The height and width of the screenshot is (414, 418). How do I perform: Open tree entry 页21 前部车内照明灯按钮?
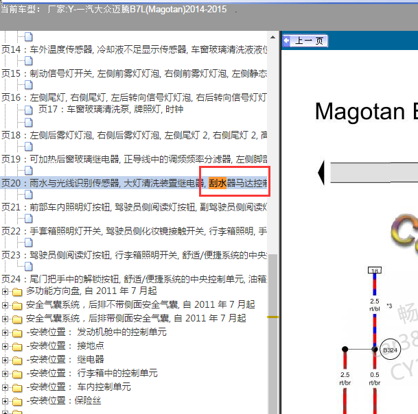point(135,207)
